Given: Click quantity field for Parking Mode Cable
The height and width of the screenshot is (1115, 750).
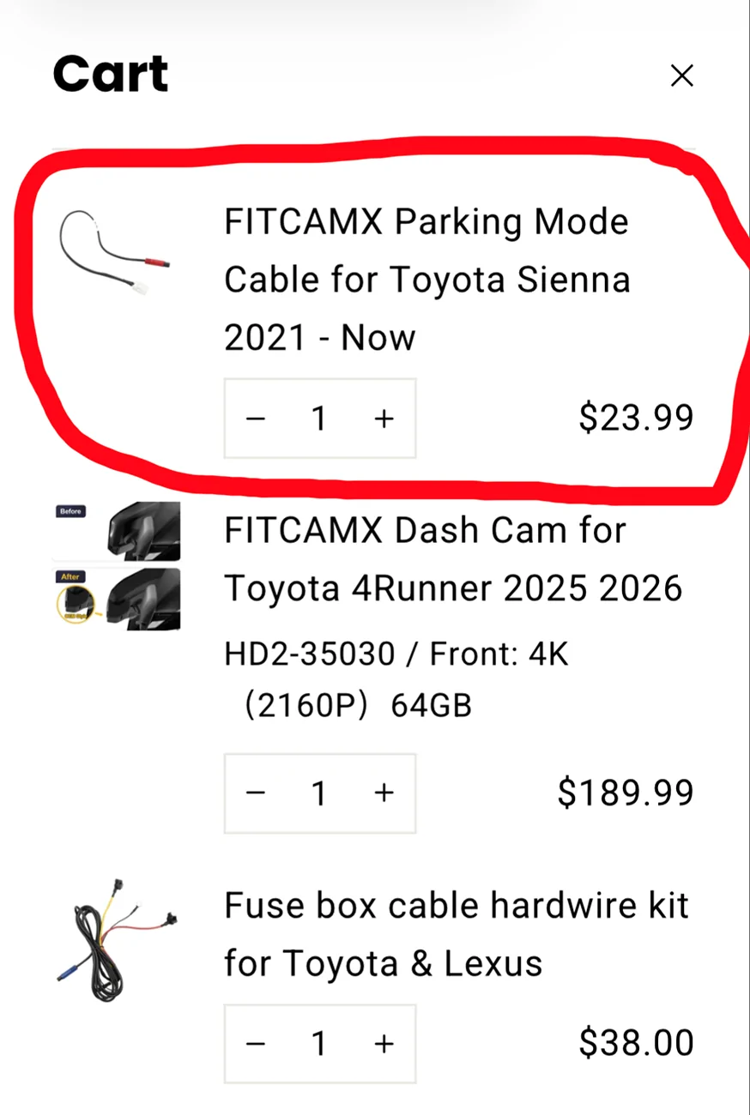Looking at the screenshot, I should (319, 419).
